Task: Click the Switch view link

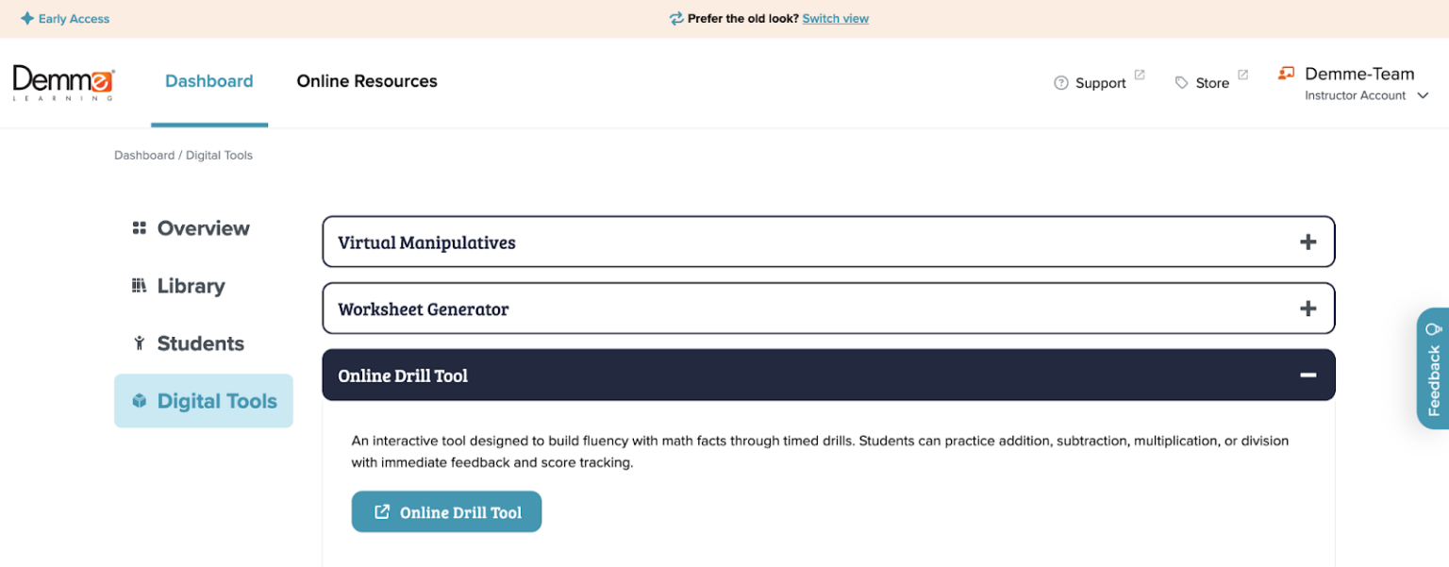Action: (835, 18)
